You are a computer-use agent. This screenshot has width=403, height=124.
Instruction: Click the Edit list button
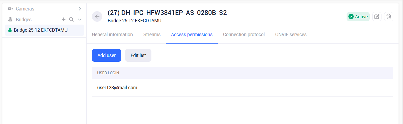pyautogui.click(x=138, y=55)
